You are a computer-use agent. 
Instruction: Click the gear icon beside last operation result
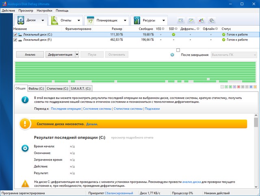click(x=25, y=149)
